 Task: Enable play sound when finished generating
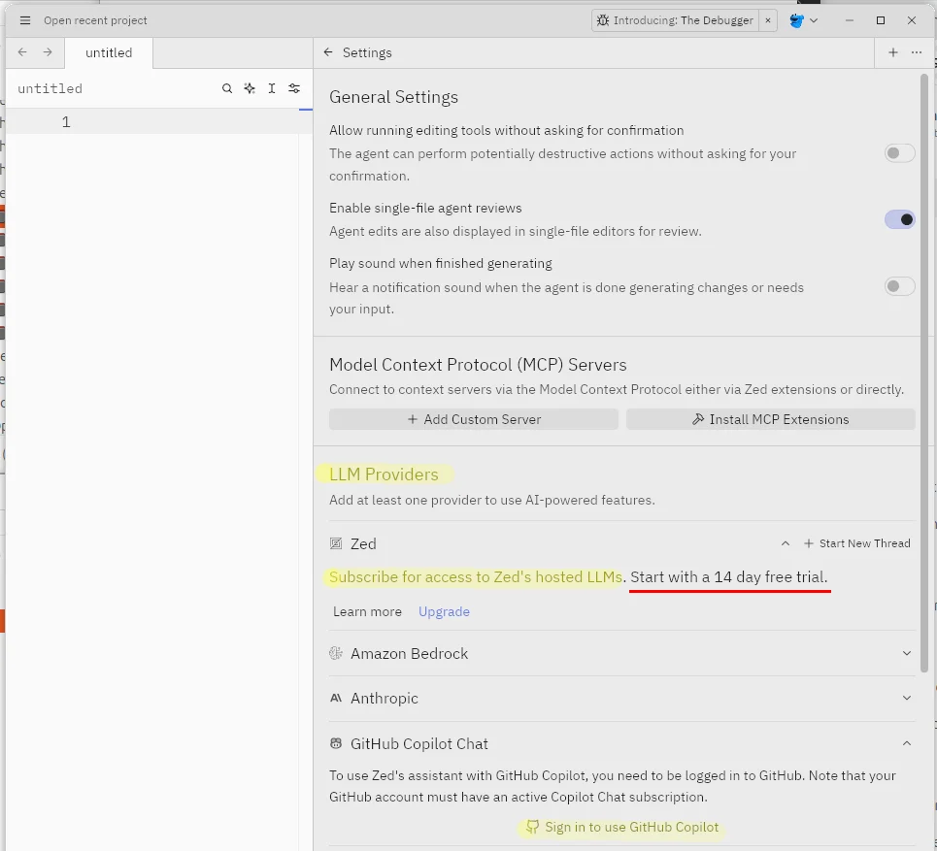click(x=899, y=286)
